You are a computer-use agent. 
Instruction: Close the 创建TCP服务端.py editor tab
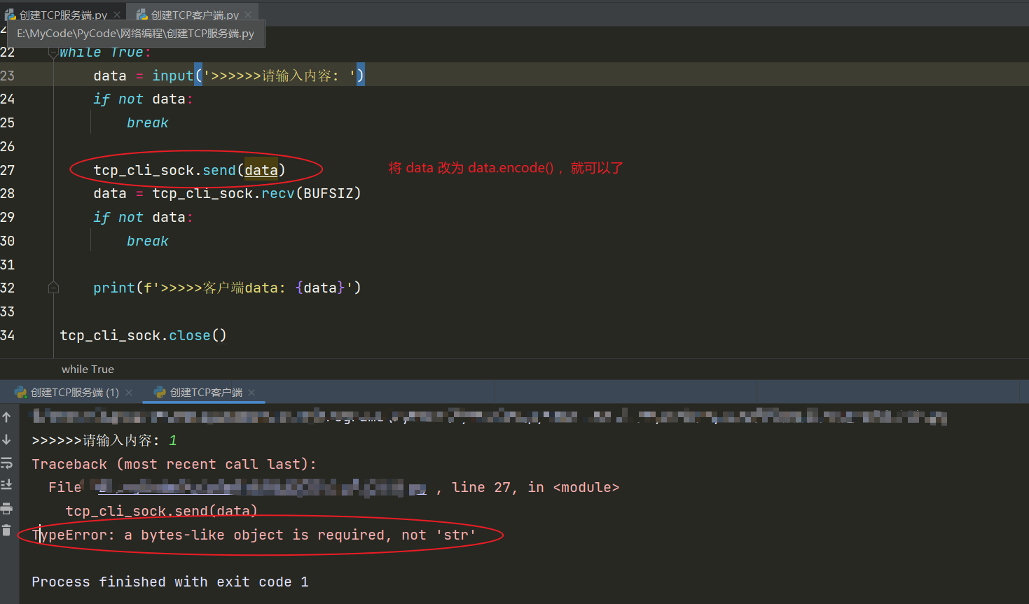coord(117,15)
